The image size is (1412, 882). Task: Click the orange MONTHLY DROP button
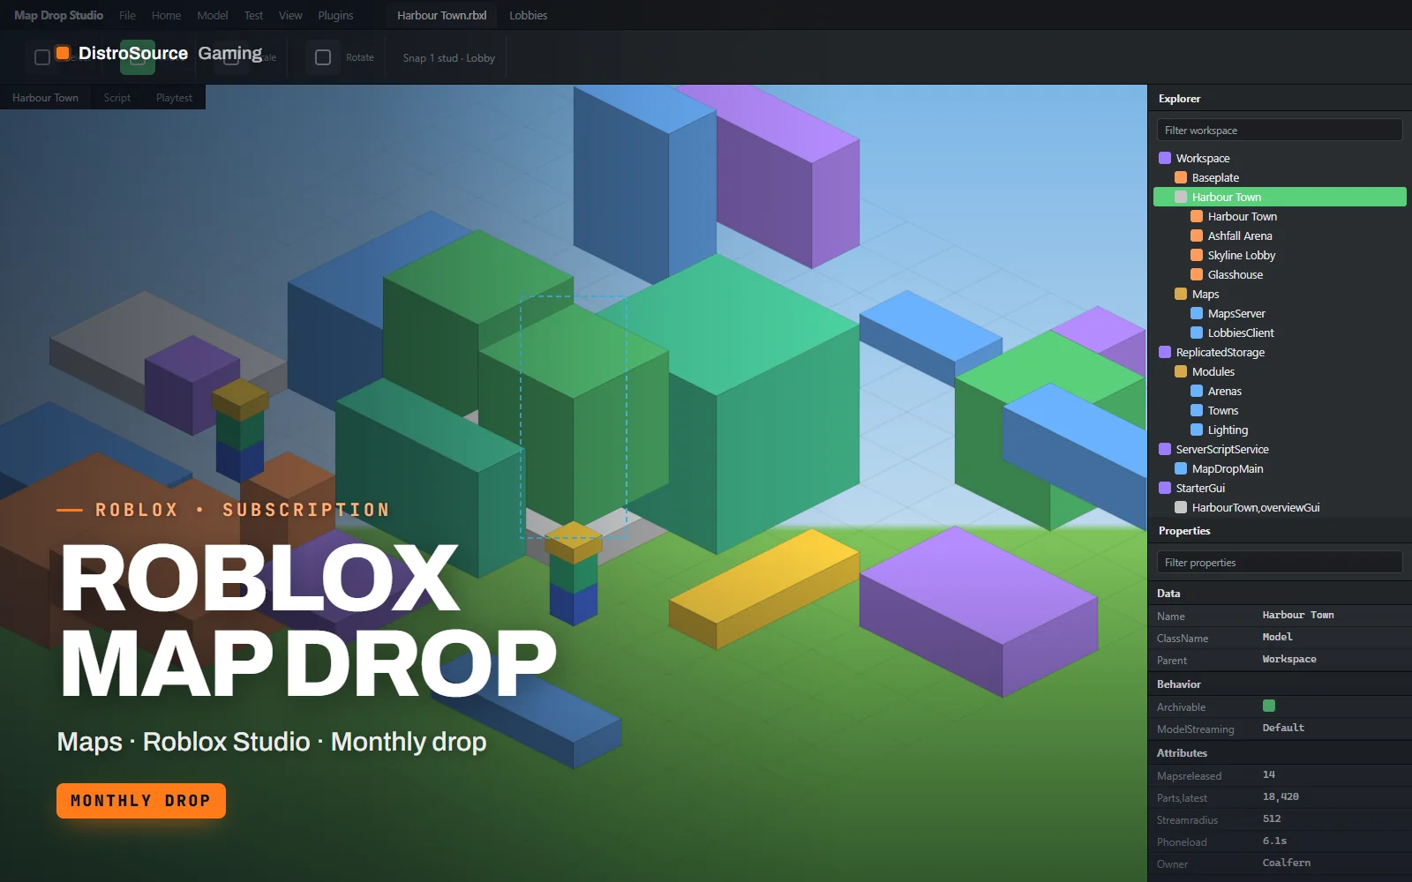[x=141, y=801]
